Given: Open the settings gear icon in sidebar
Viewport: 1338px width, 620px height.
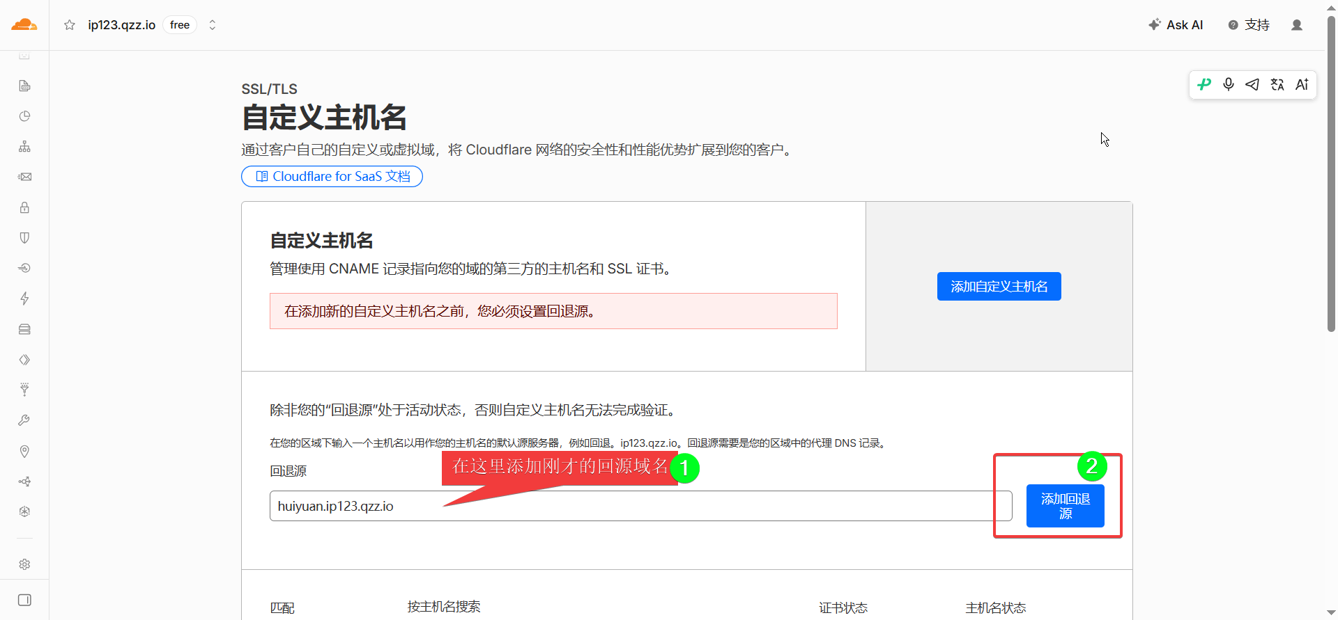Looking at the screenshot, I should [x=24, y=564].
